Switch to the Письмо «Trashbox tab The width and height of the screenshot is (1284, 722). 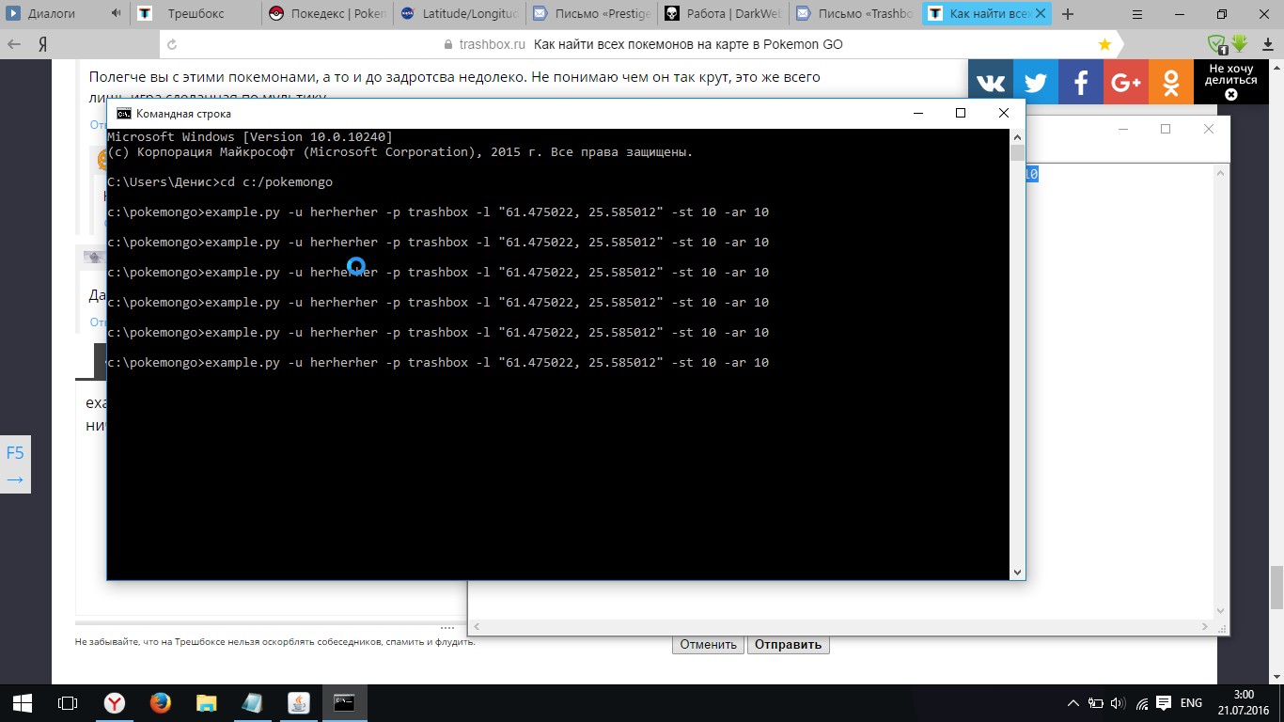853,13
